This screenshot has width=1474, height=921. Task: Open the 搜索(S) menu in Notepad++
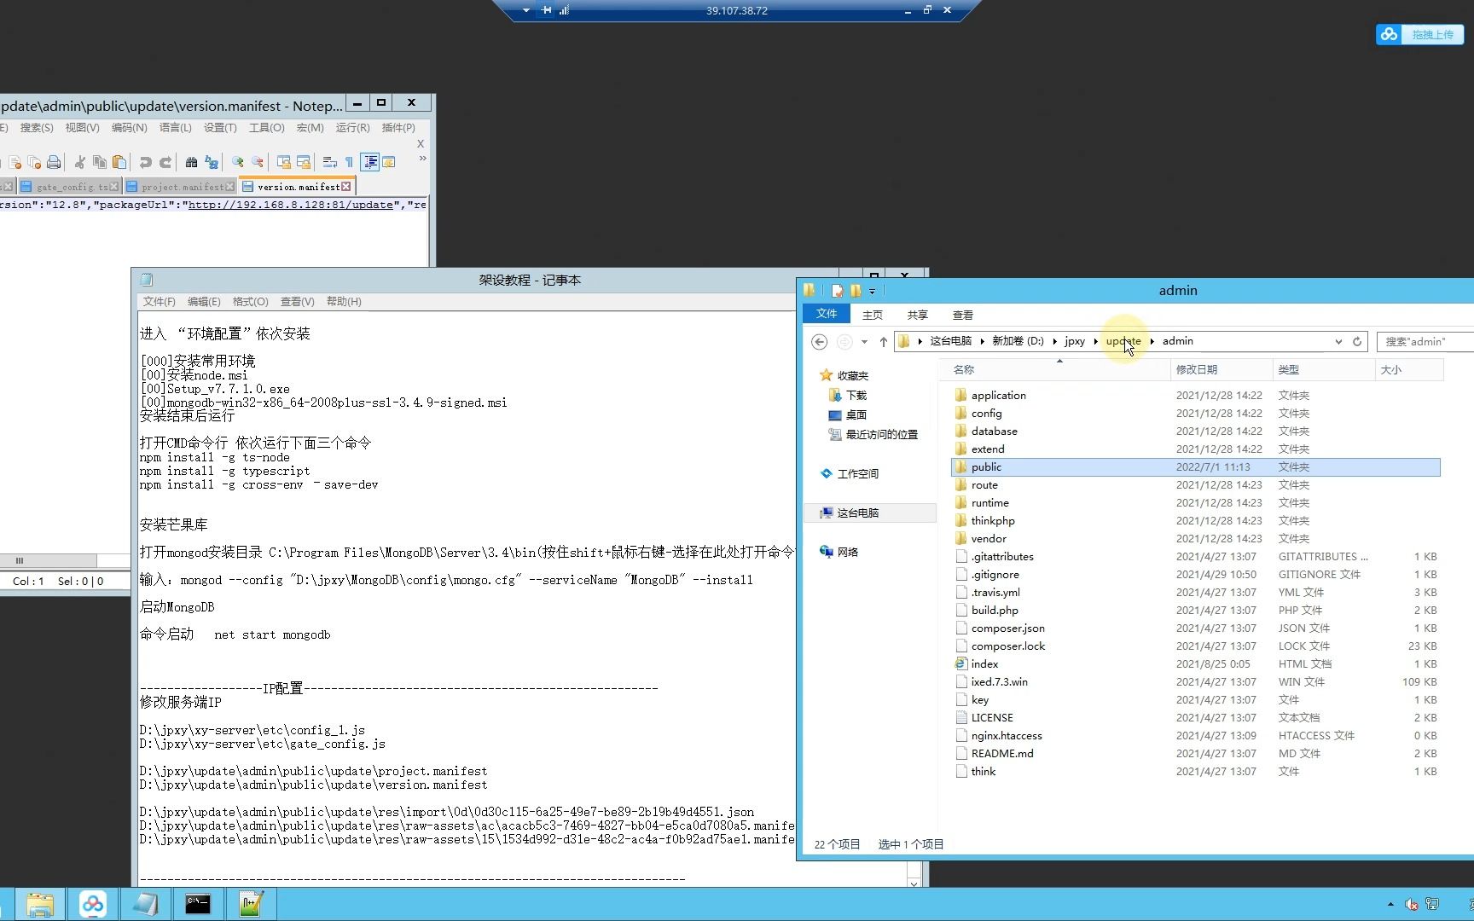[37, 128]
